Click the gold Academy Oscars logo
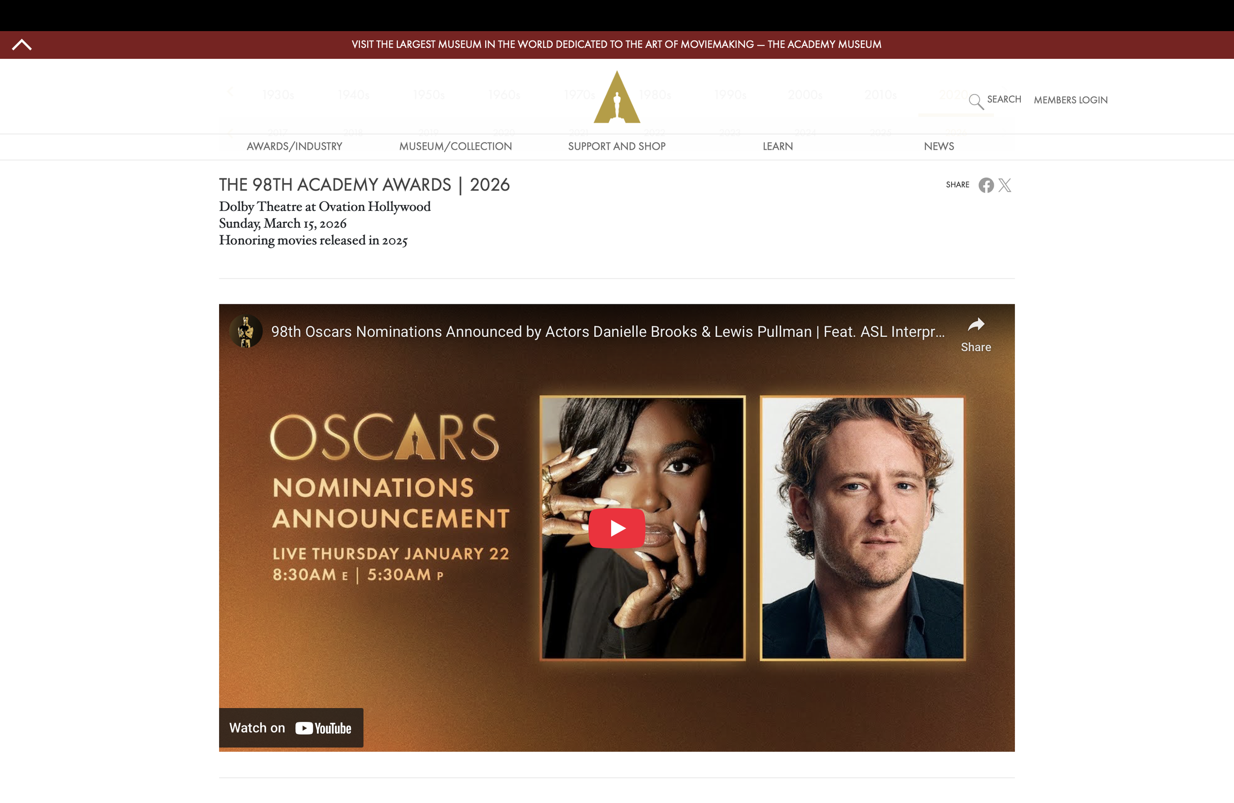The width and height of the screenshot is (1234, 803). [617, 97]
